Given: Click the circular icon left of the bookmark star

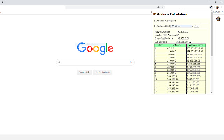Looking at the screenshot, I should point(159,7).
